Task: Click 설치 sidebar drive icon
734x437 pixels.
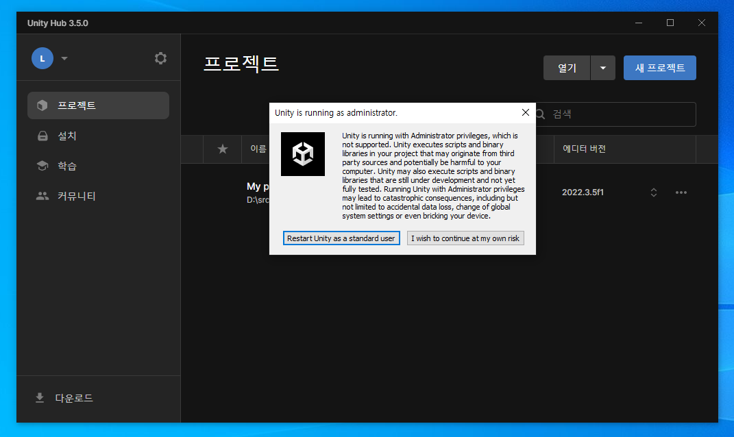Action: [x=42, y=136]
